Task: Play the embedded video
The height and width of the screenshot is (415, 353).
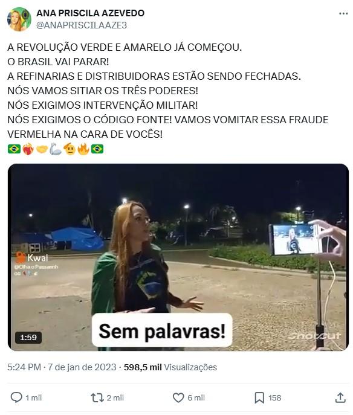Action: (x=178, y=257)
